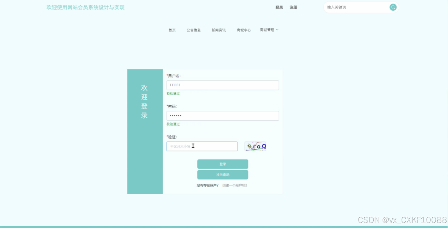This screenshot has width=448, height=228.
Task: Submit with the teal 登录 button
Action: (223, 164)
